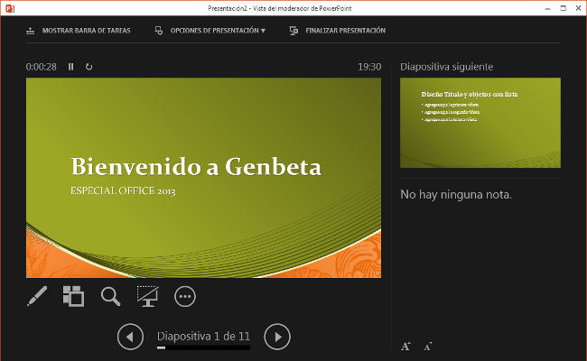Click the elapsed time 0:00:28
The height and width of the screenshot is (361, 587).
tap(42, 67)
